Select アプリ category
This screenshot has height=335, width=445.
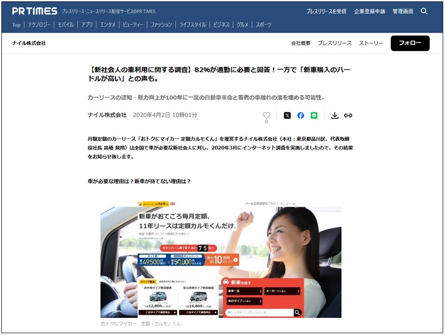tap(87, 25)
